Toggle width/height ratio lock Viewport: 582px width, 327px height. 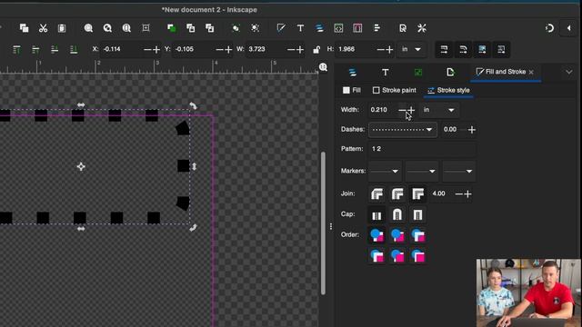coord(316,50)
